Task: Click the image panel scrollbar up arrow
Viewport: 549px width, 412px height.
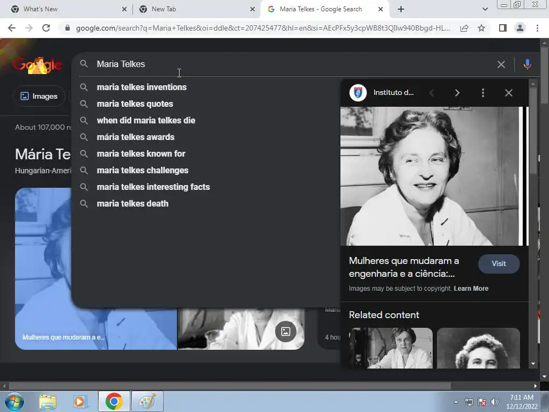Action: coord(533,83)
